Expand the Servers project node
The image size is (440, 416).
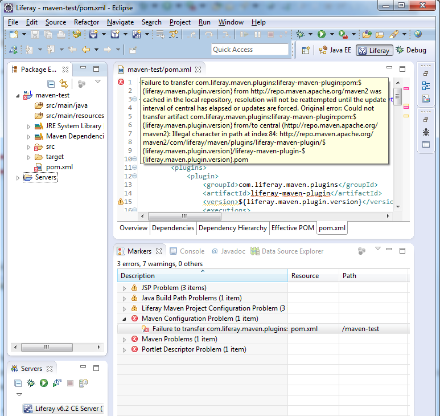pyautogui.click(x=18, y=178)
